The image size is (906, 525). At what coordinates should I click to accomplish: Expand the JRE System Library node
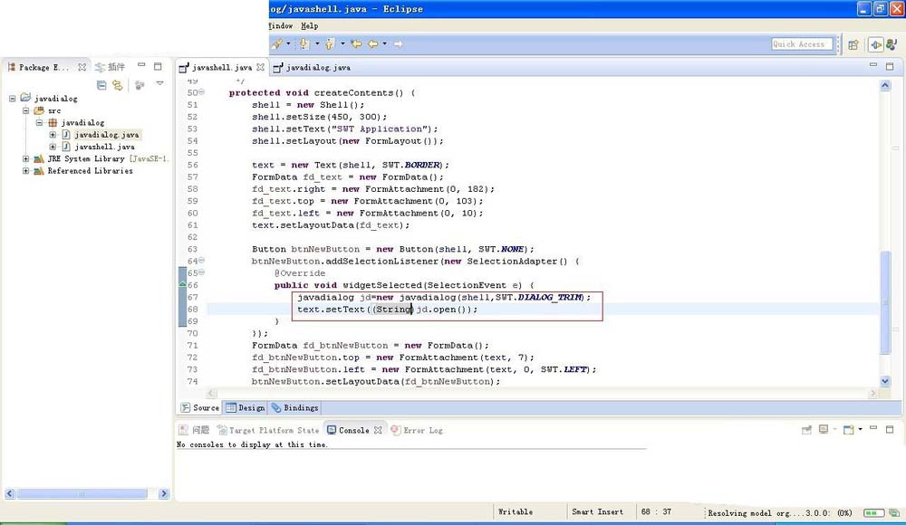point(26,158)
